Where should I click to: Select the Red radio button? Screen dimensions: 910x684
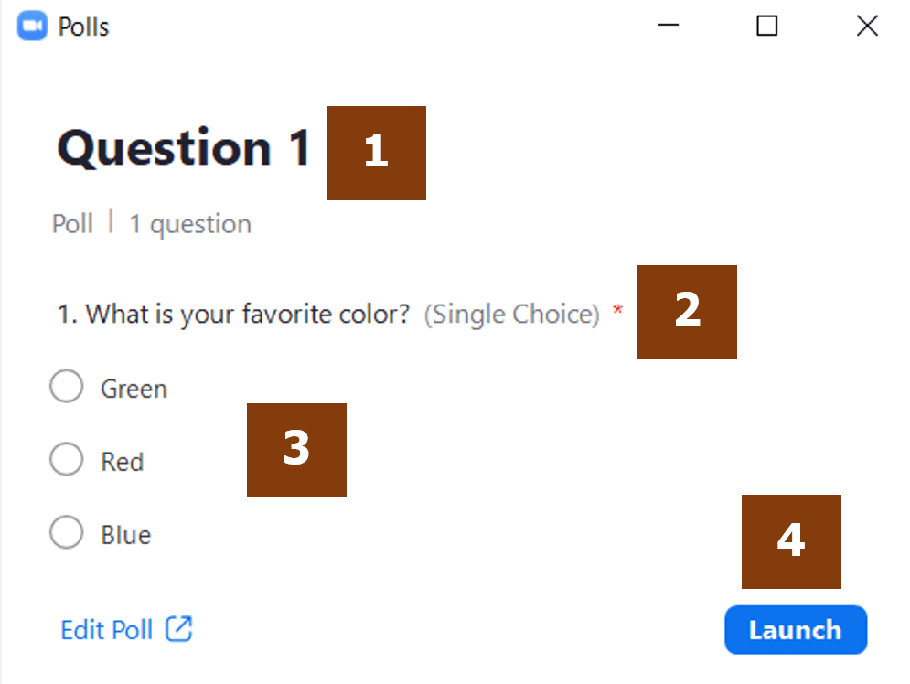pos(67,459)
